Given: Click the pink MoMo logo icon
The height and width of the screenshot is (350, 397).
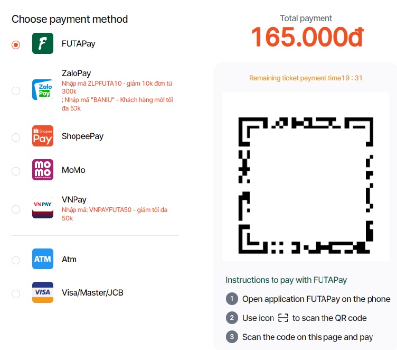Looking at the screenshot, I should [x=43, y=170].
